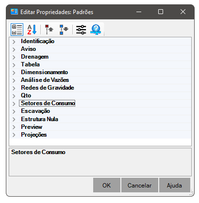
Task: Expand the Identificação category
Action: pos(14,42)
